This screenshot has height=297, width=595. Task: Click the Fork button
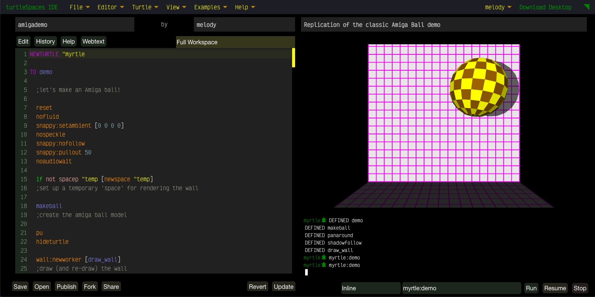(90, 287)
